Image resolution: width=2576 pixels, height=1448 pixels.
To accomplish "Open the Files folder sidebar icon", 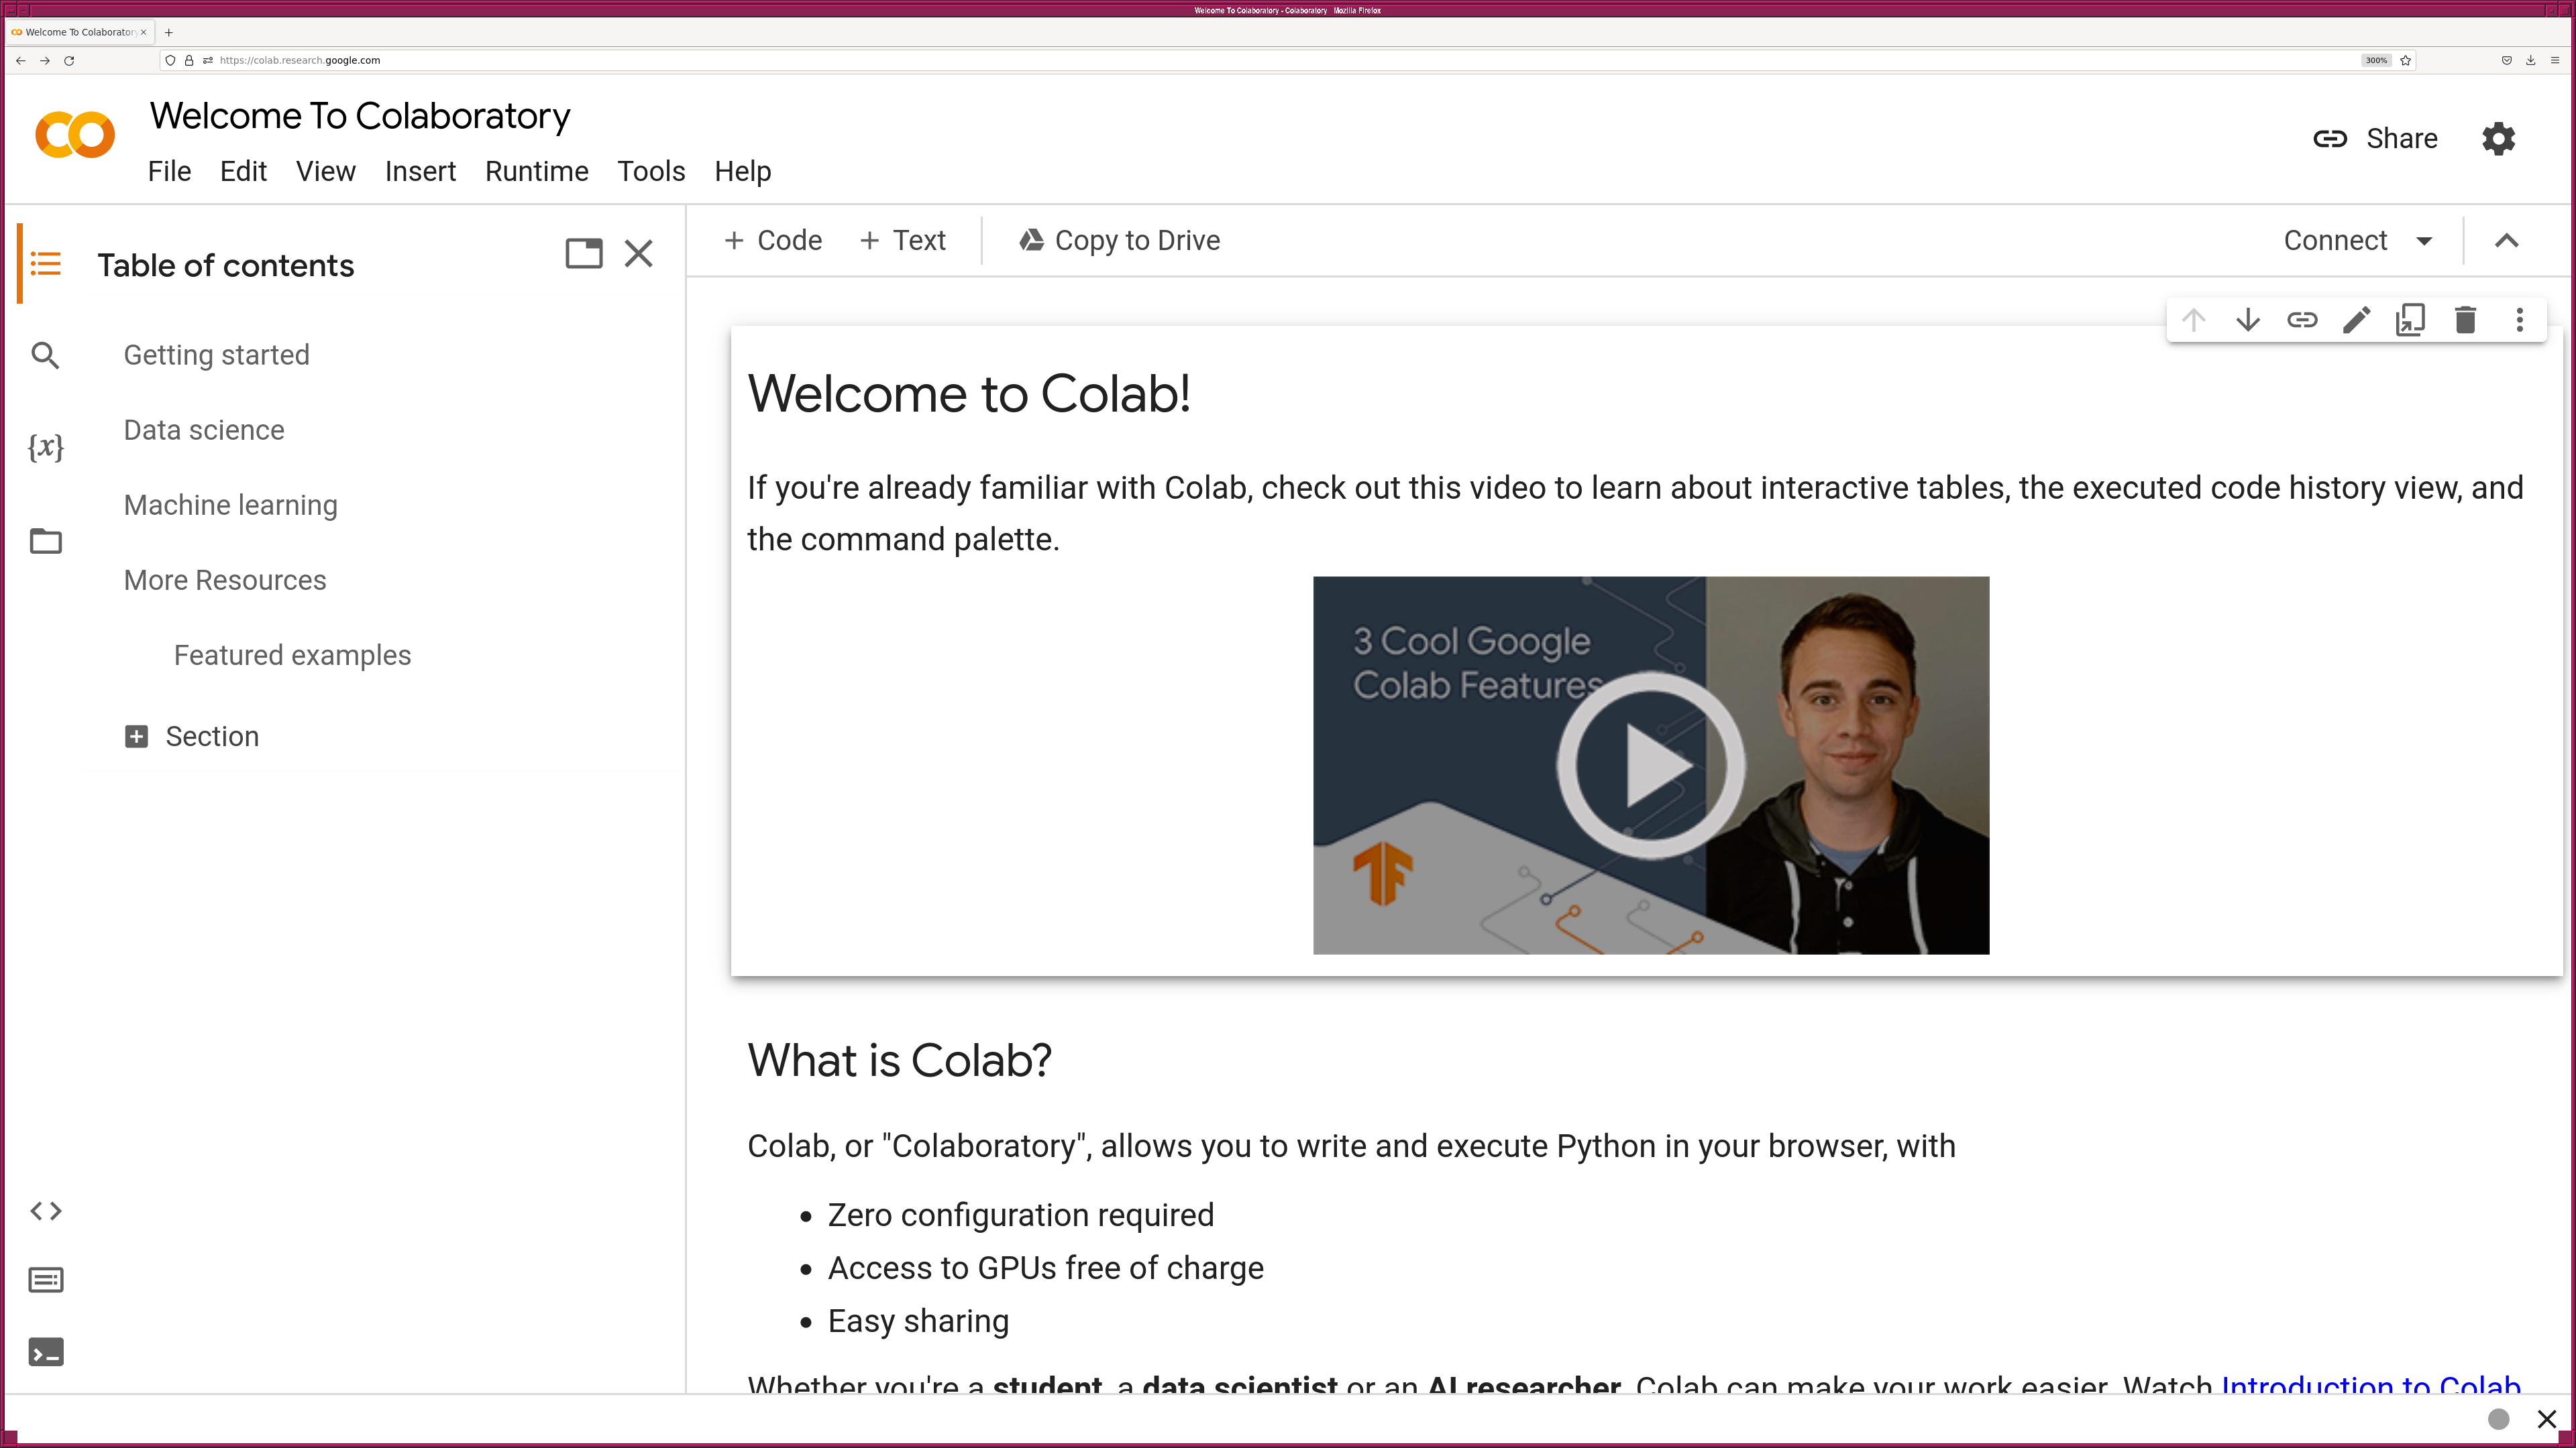I will (x=46, y=542).
